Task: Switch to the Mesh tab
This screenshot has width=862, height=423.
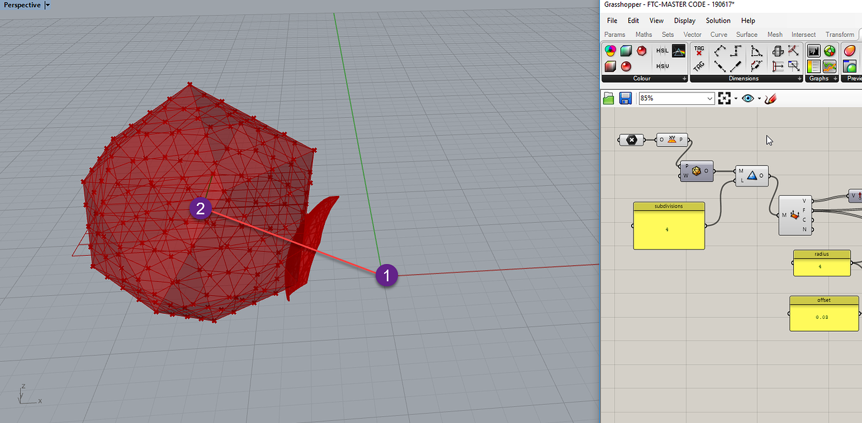Action: coord(775,34)
